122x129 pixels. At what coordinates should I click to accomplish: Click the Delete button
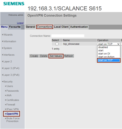click(x=44, y=56)
